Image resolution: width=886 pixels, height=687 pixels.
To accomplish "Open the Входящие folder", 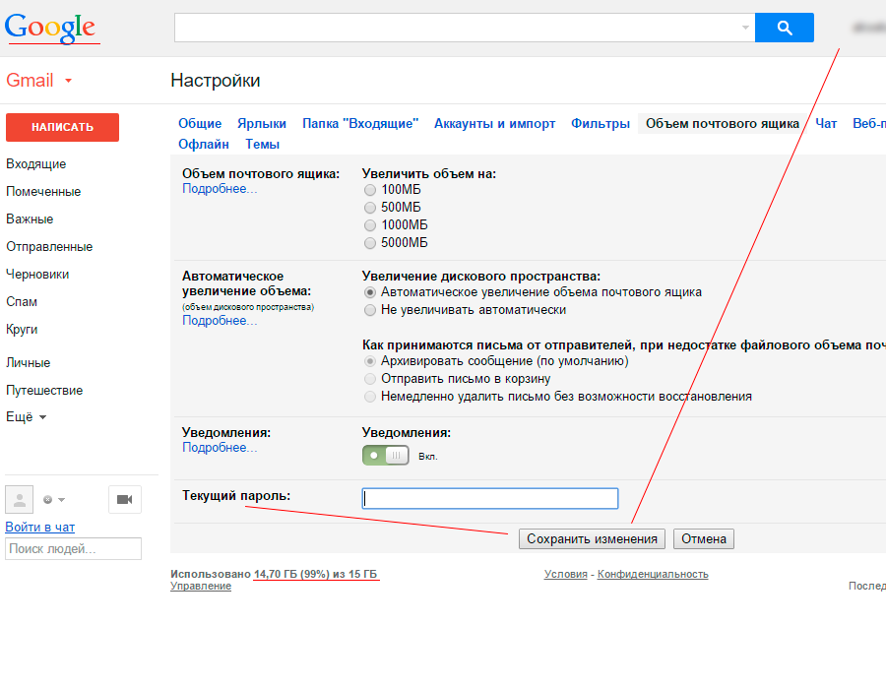I will point(36,163).
